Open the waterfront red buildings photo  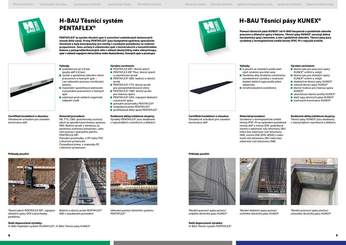tap(134, 181)
